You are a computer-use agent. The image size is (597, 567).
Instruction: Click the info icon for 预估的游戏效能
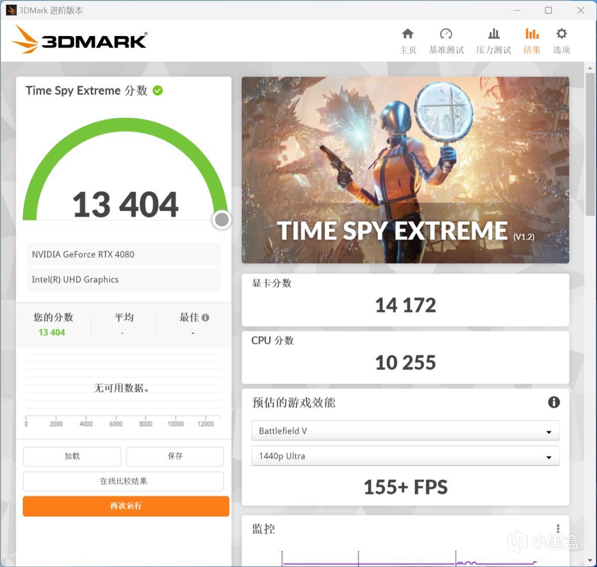(553, 402)
